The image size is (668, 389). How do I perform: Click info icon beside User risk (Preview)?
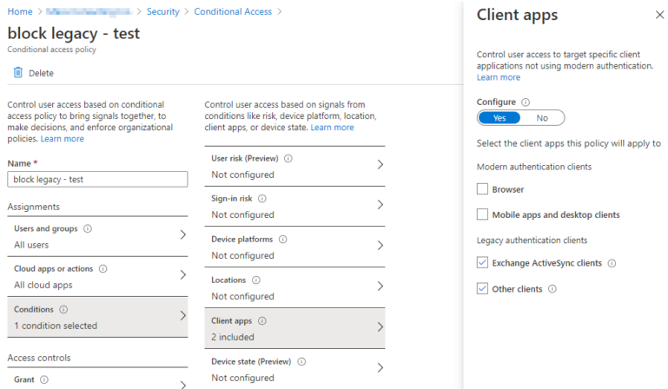click(288, 159)
